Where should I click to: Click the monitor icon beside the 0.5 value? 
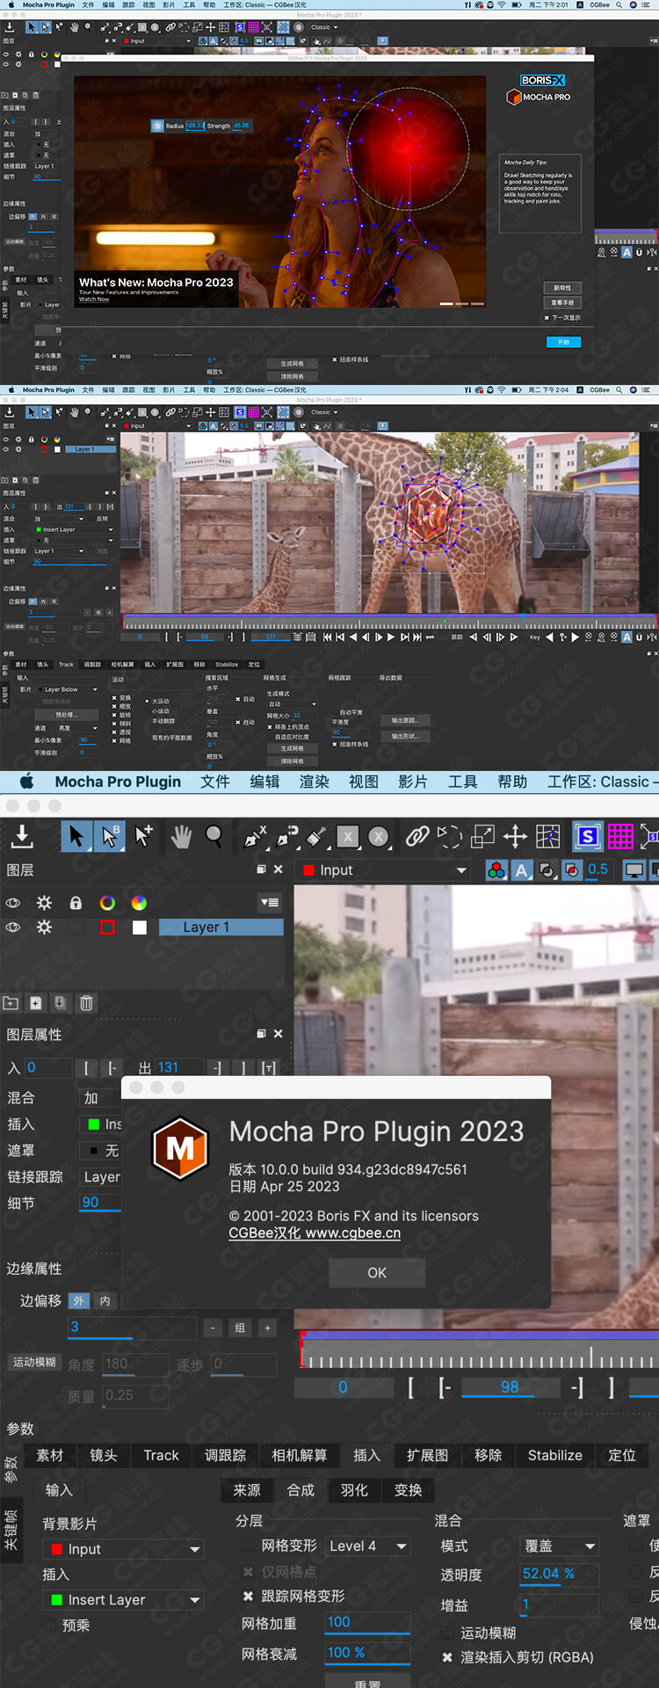634,870
